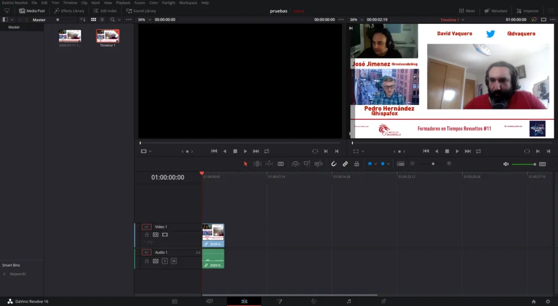This screenshot has height=306, width=558.
Task: Open Project Settings gear icon
Action: click(548, 301)
